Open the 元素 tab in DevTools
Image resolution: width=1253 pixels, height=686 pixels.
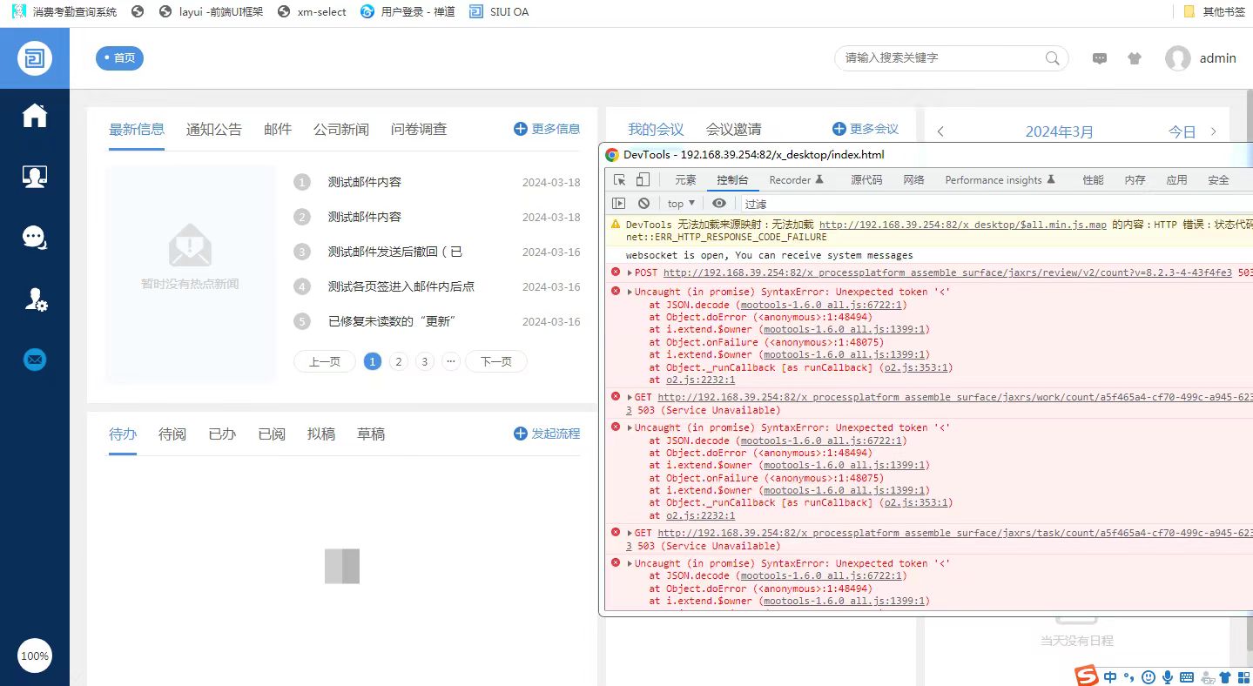click(686, 180)
